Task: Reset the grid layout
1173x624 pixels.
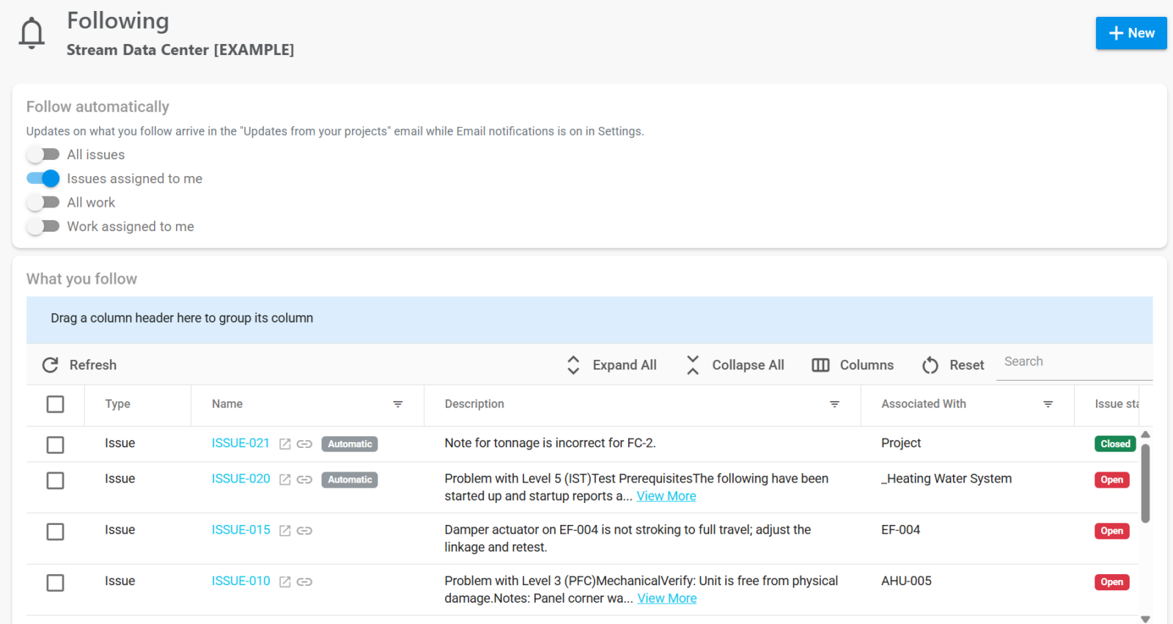Action: click(x=952, y=365)
